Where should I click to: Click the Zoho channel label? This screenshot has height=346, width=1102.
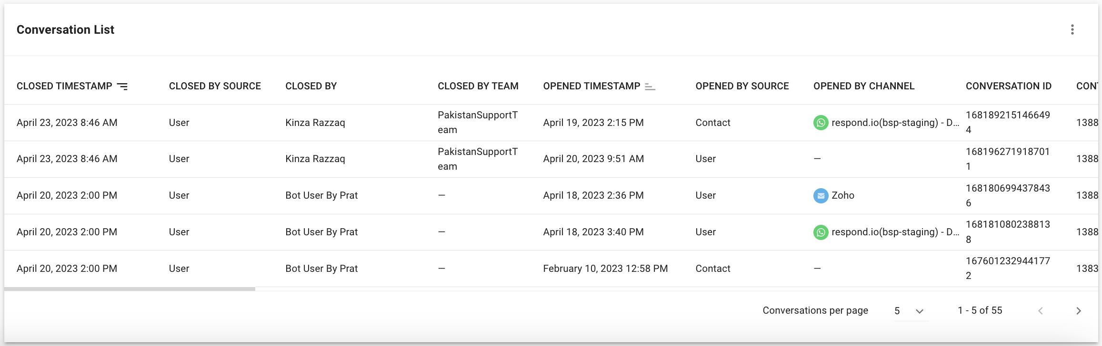(x=842, y=195)
